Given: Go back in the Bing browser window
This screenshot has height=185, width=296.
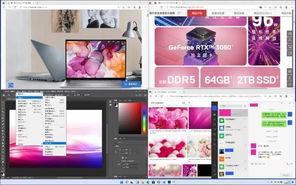Looking at the screenshot, I should click(151, 96).
